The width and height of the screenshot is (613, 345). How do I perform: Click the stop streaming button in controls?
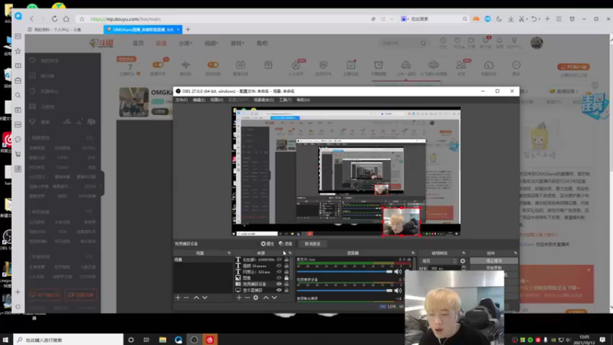[x=493, y=261]
